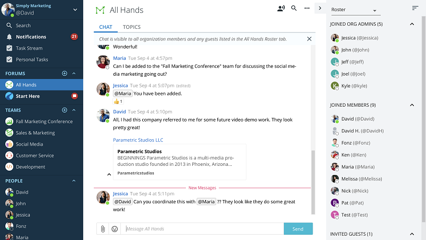Open the Simply Marketing account dropdown

coord(75,10)
